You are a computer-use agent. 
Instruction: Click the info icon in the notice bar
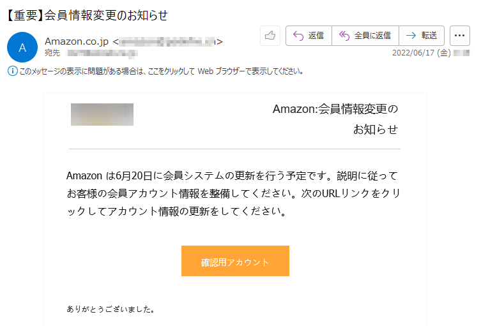click(x=13, y=71)
